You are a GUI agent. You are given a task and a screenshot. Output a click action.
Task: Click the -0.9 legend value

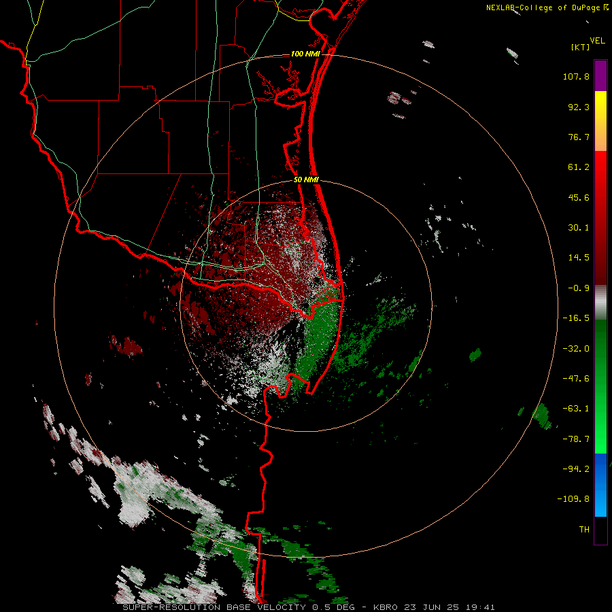579,288
